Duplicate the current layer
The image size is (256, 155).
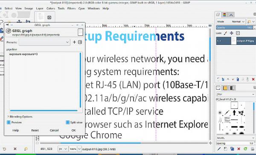238,79
